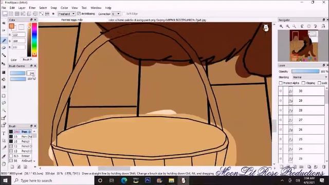
Task: Select the Eraser tool in left toolbar
Action: 4,48
